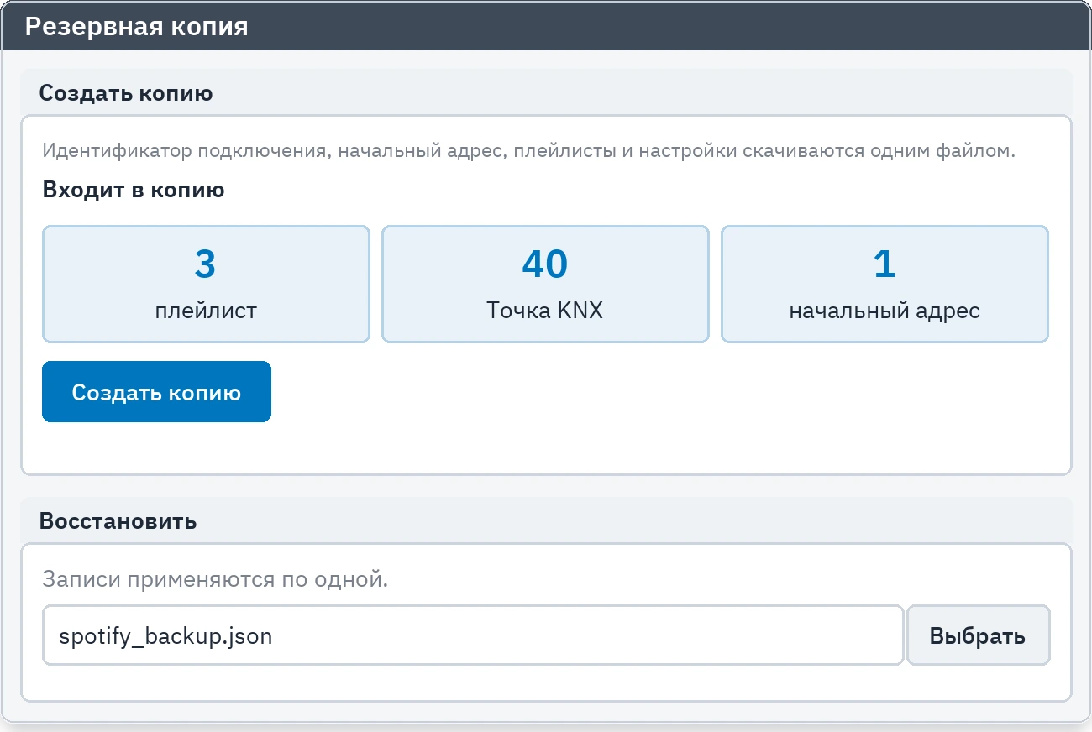Viewport: 1092px width, 732px height.
Task: Click the spotify_backup.json file field
Action: (x=473, y=635)
